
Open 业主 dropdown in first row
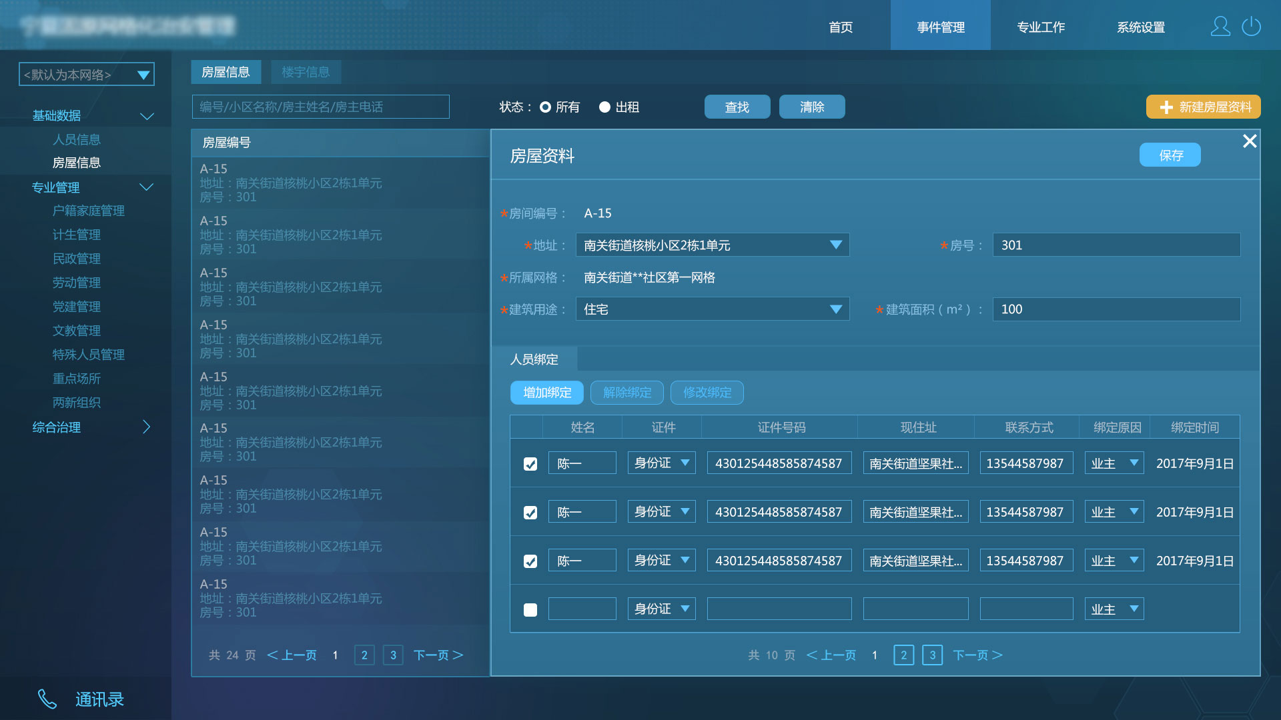[x=1114, y=463]
